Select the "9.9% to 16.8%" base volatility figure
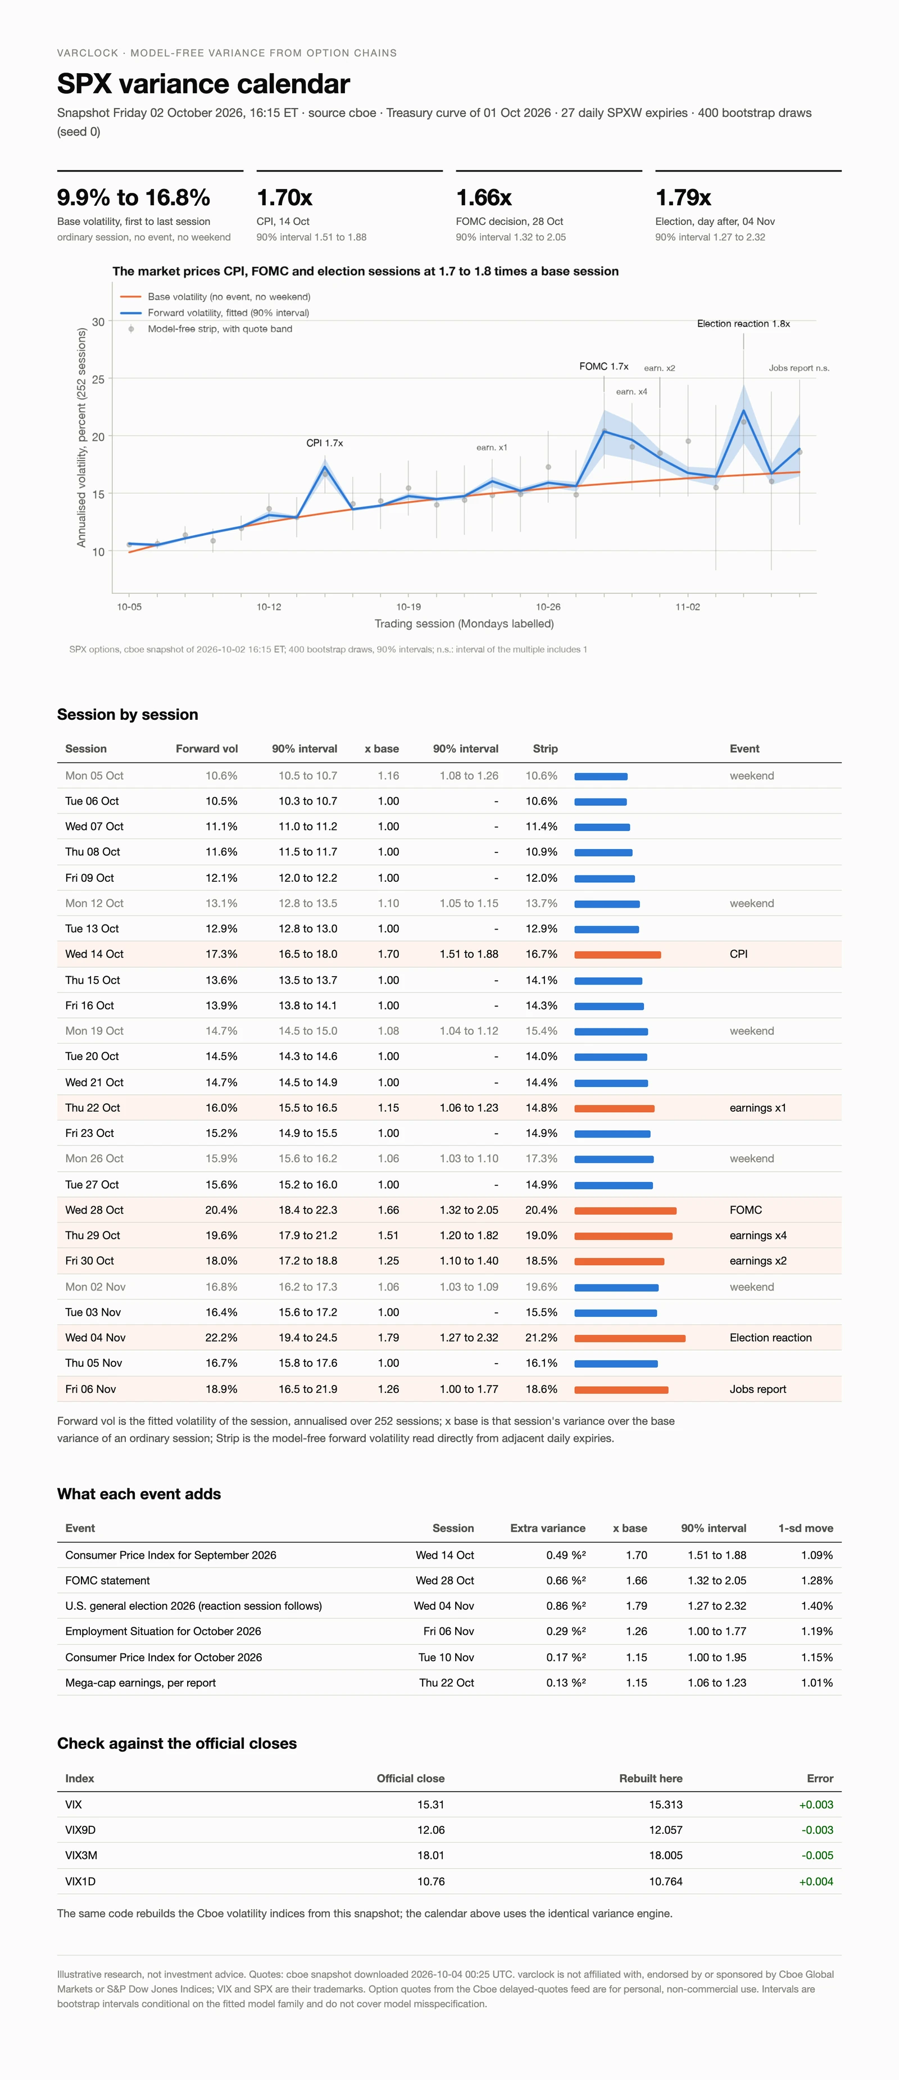The height and width of the screenshot is (2080, 899). [133, 197]
